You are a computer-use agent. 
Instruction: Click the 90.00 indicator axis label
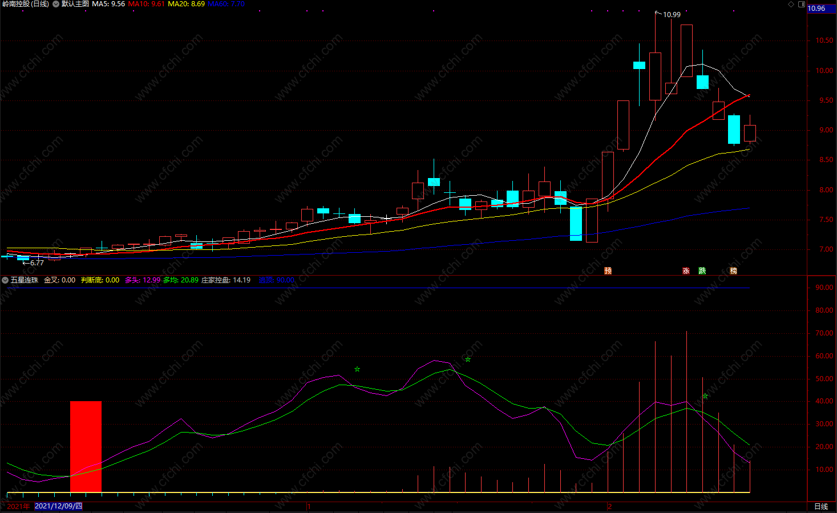point(824,288)
